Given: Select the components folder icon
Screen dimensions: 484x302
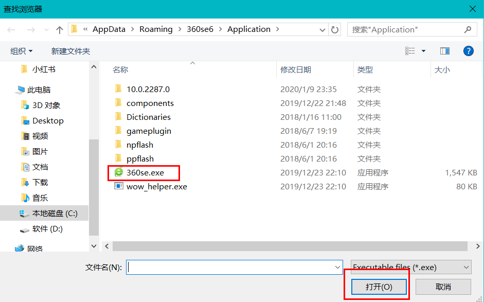Looking at the screenshot, I should [x=118, y=103].
